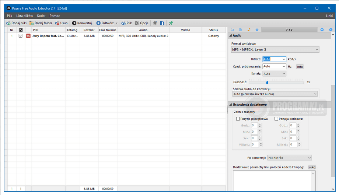339x195 pixels.
Task: Uncheck the Jerry Ropero file row checkbox
Action: click(21, 36)
